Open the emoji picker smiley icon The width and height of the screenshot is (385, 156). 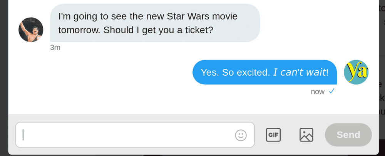[x=241, y=135]
